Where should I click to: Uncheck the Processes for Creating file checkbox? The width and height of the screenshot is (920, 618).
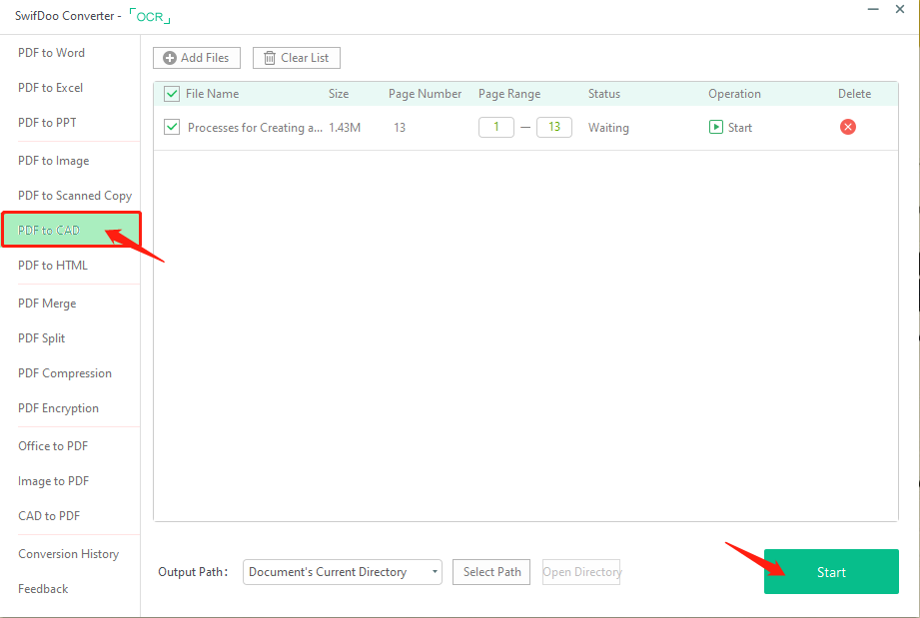point(172,127)
